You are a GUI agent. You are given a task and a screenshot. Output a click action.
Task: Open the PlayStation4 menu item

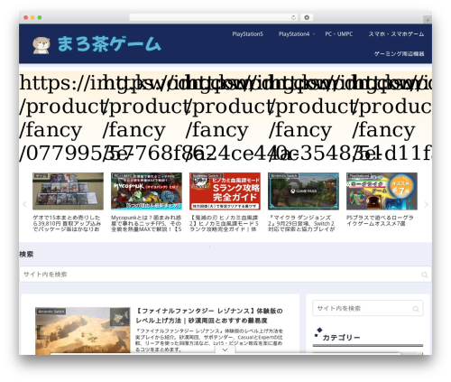(x=294, y=34)
